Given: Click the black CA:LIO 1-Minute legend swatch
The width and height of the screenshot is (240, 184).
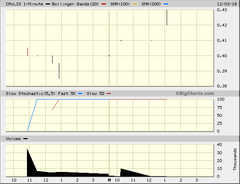Looking at the screenshot, I should pyautogui.click(x=48, y=4).
